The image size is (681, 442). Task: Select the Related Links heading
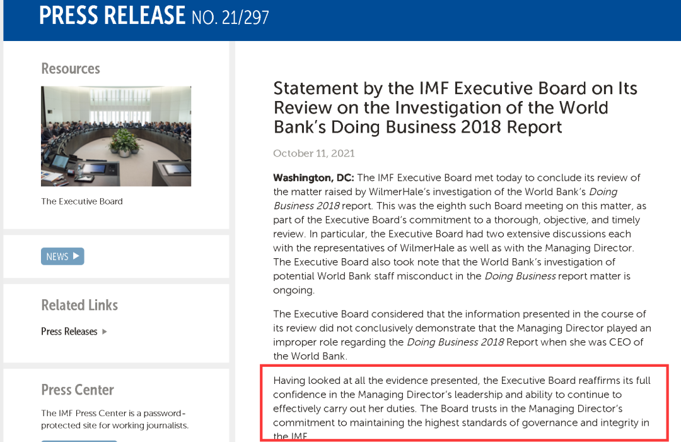click(79, 305)
